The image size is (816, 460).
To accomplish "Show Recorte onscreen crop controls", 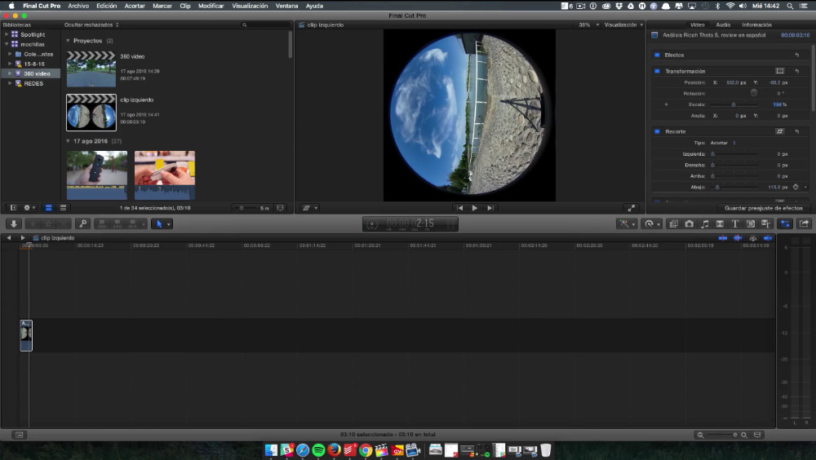I will 779,131.
